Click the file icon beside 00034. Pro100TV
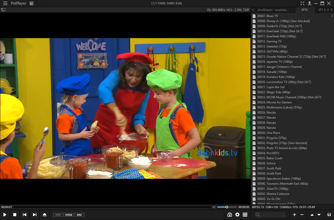The height and width of the screenshot is (220, 334). [x=254, y=153]
